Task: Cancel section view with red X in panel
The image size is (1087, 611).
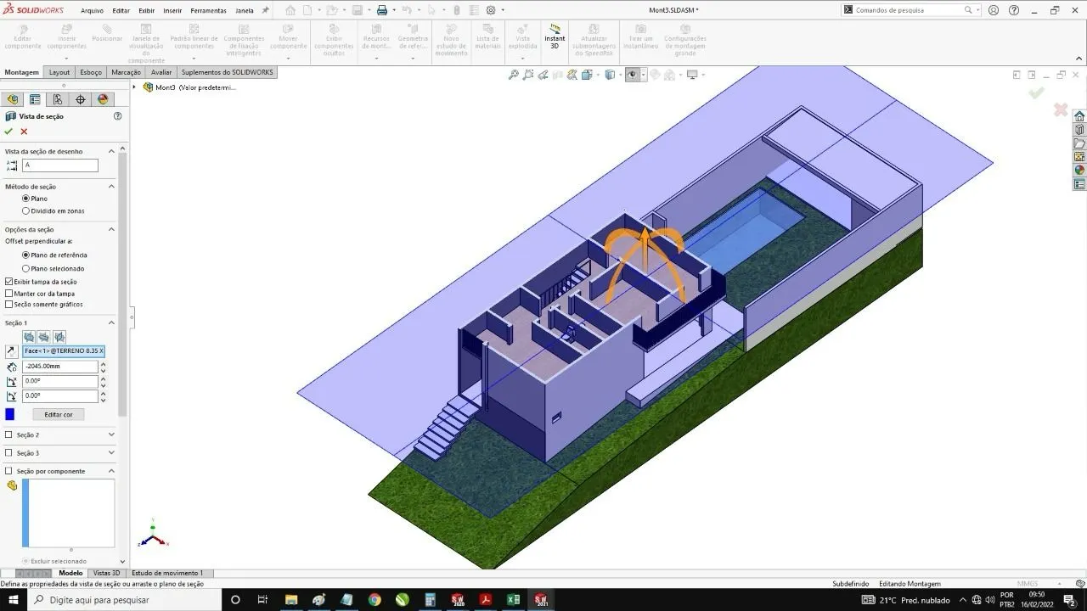Action: click(x=24, y=132)
